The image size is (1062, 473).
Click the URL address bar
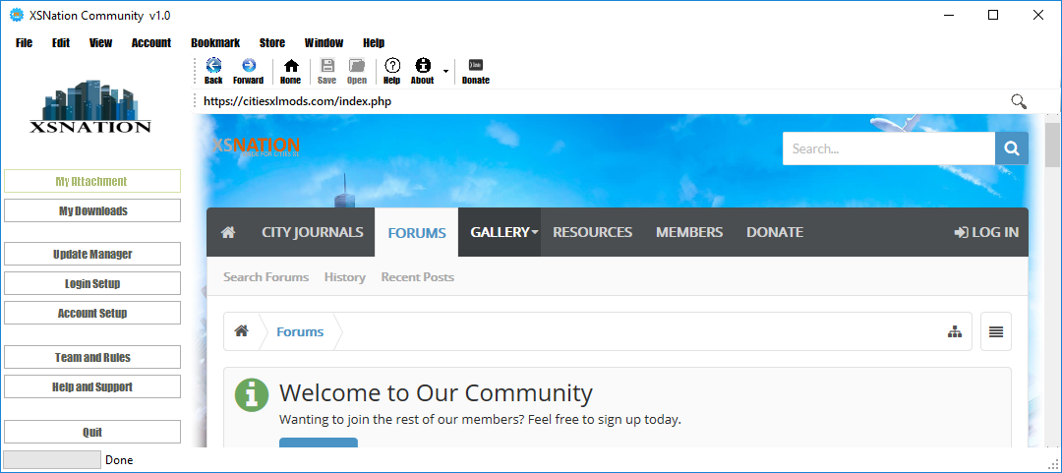point(603,101)
